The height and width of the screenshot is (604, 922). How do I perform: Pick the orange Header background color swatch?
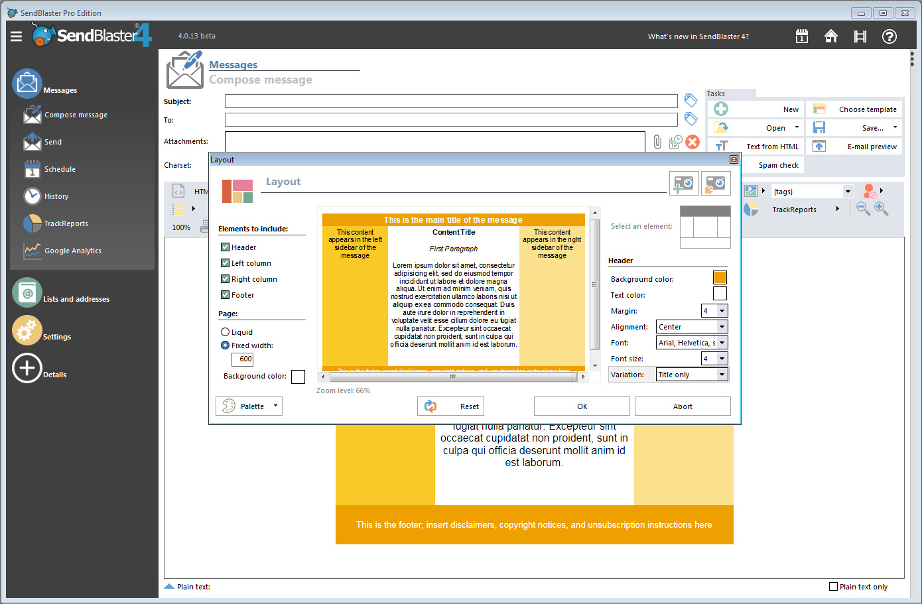click(x=720, y=278)
